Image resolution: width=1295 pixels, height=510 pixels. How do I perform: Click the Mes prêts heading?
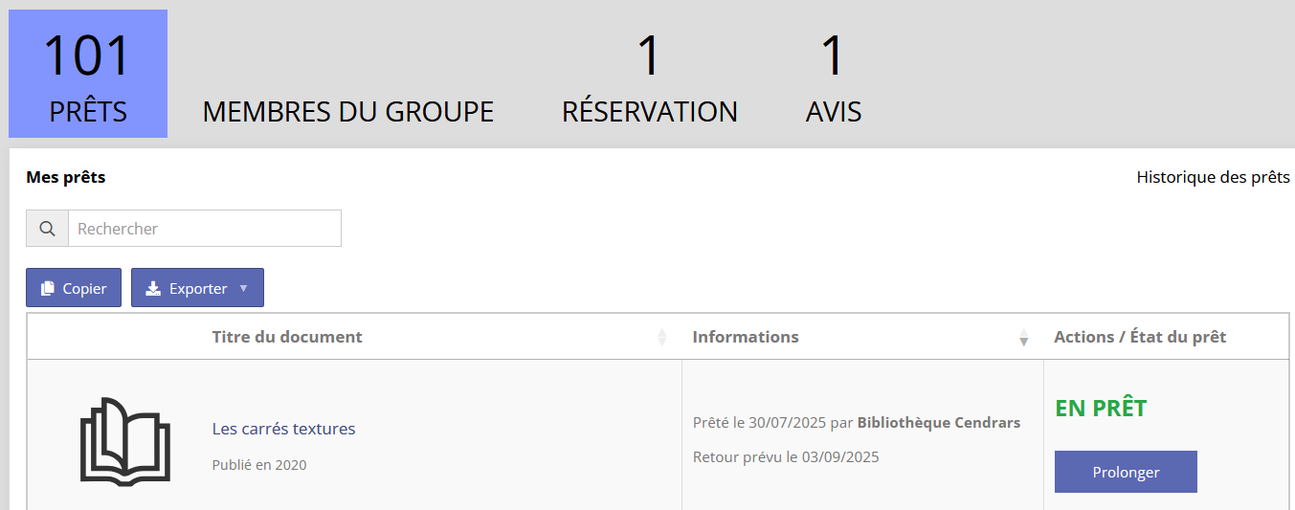click(x=66, y=177)
